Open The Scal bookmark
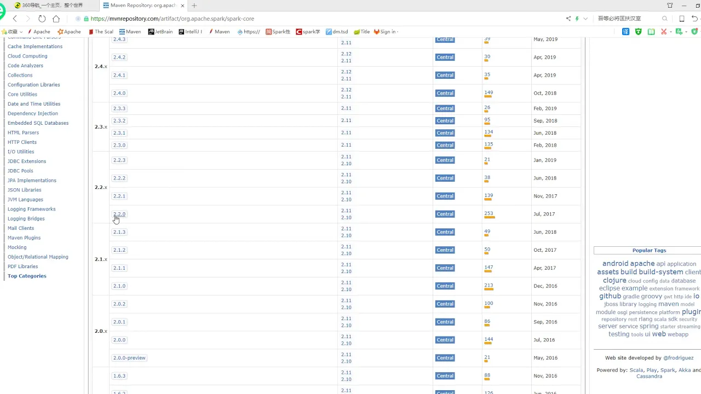The height and width of the screenshot is (394, 701). (x=101, y=32)
